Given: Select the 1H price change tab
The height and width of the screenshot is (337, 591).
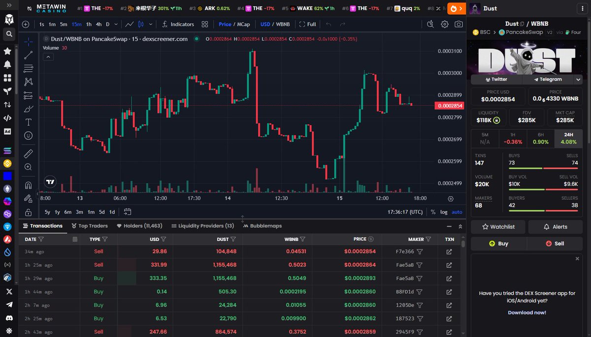Looking at the screenshot, I should 513,139.
